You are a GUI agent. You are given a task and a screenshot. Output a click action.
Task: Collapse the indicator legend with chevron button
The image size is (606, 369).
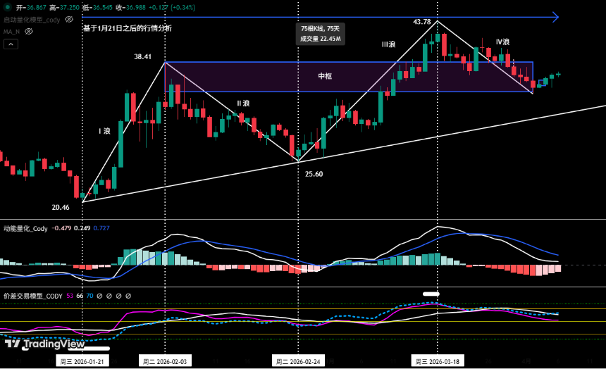click(x=11, y=44)
